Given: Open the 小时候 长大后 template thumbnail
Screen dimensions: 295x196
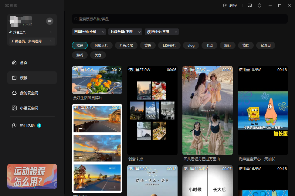Looking at the screenshot, I should click(x=208, y=181).
